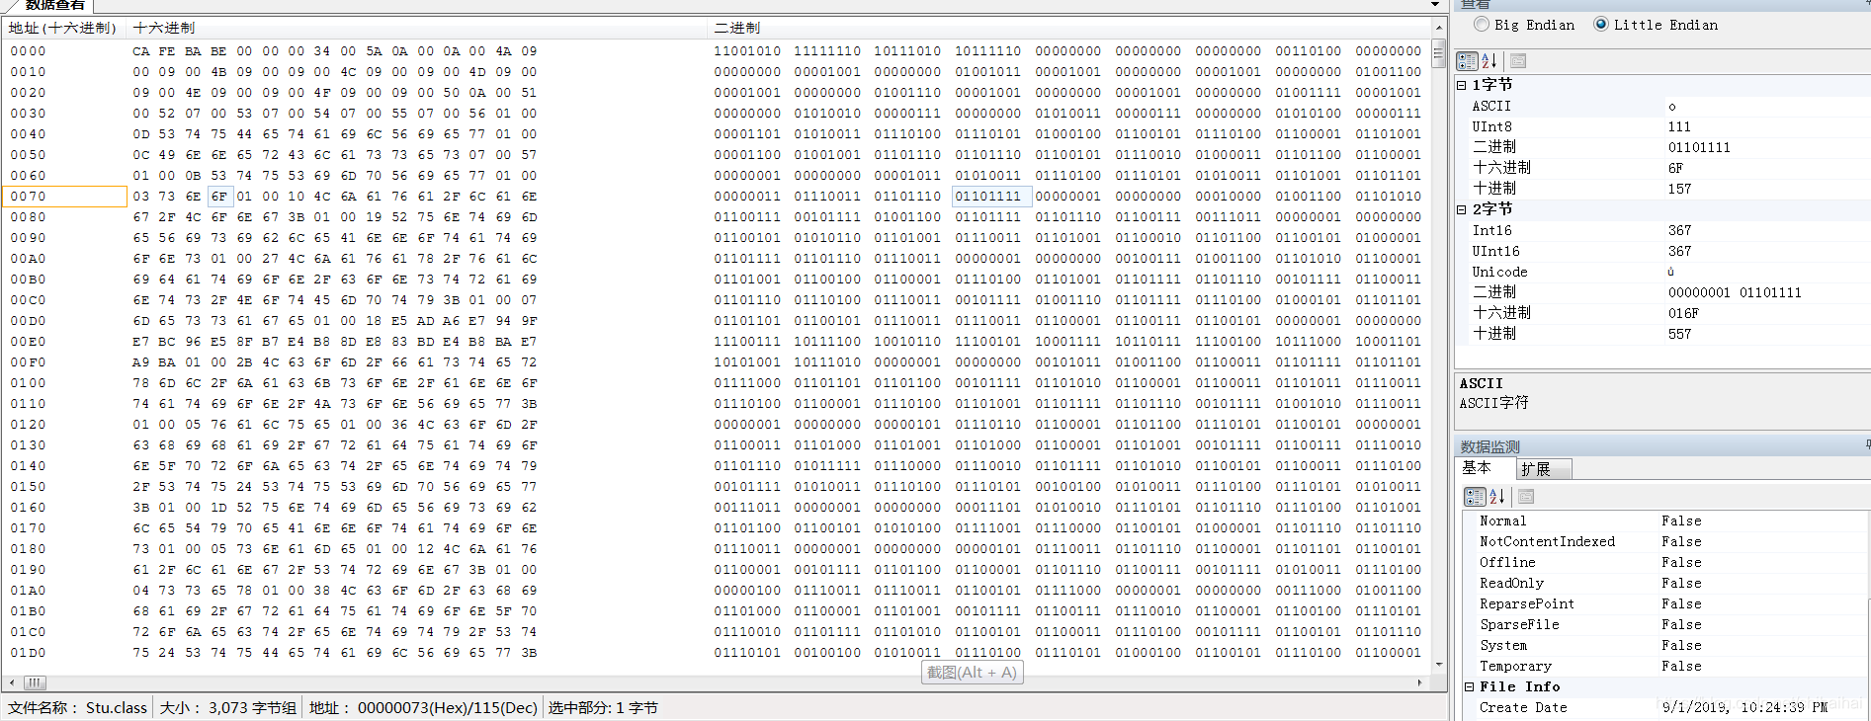Click the 地址(十六进制) column header
The height and width of the screenshot is (721, 1871).
tap(63, 28)
